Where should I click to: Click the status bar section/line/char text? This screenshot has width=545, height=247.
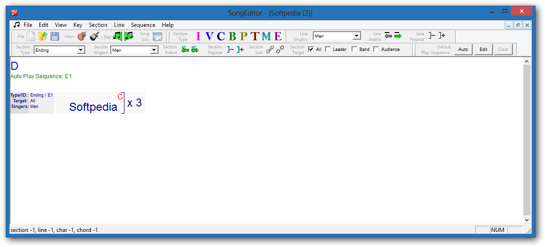click(x=54, y=230)
